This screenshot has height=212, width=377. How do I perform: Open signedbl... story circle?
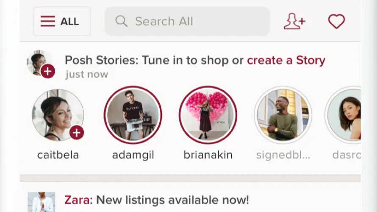pos(283,115)
